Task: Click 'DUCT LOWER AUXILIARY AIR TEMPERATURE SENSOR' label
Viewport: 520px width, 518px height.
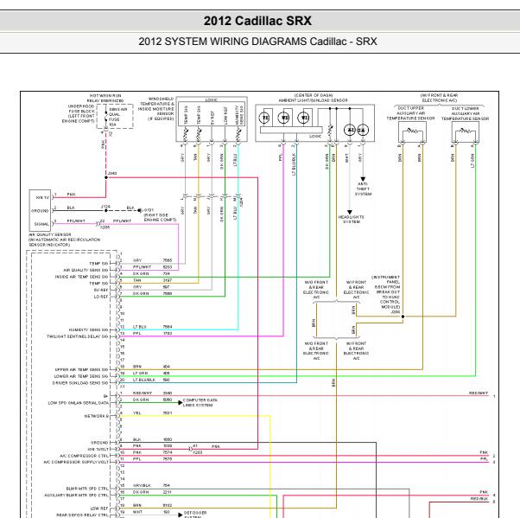Action: pyautogui.click(x=465, y=113)
